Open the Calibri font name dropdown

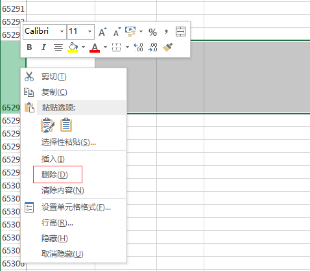(x=62, y=32)
